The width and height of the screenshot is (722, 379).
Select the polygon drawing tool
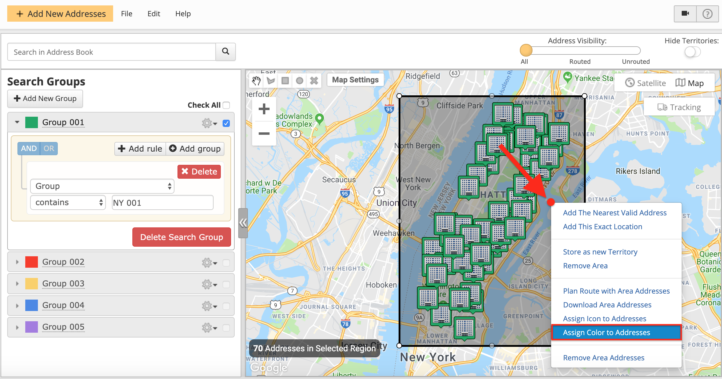[x=271, y=81]
